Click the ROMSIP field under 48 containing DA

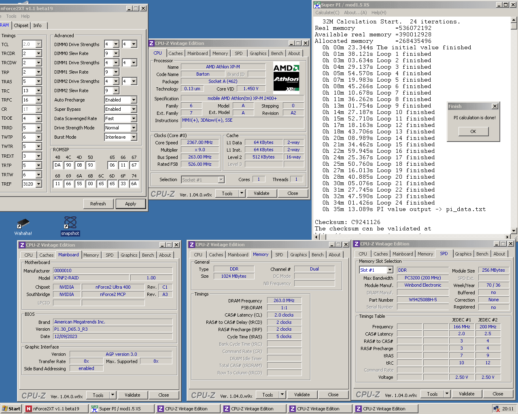(x=57, y=165)
